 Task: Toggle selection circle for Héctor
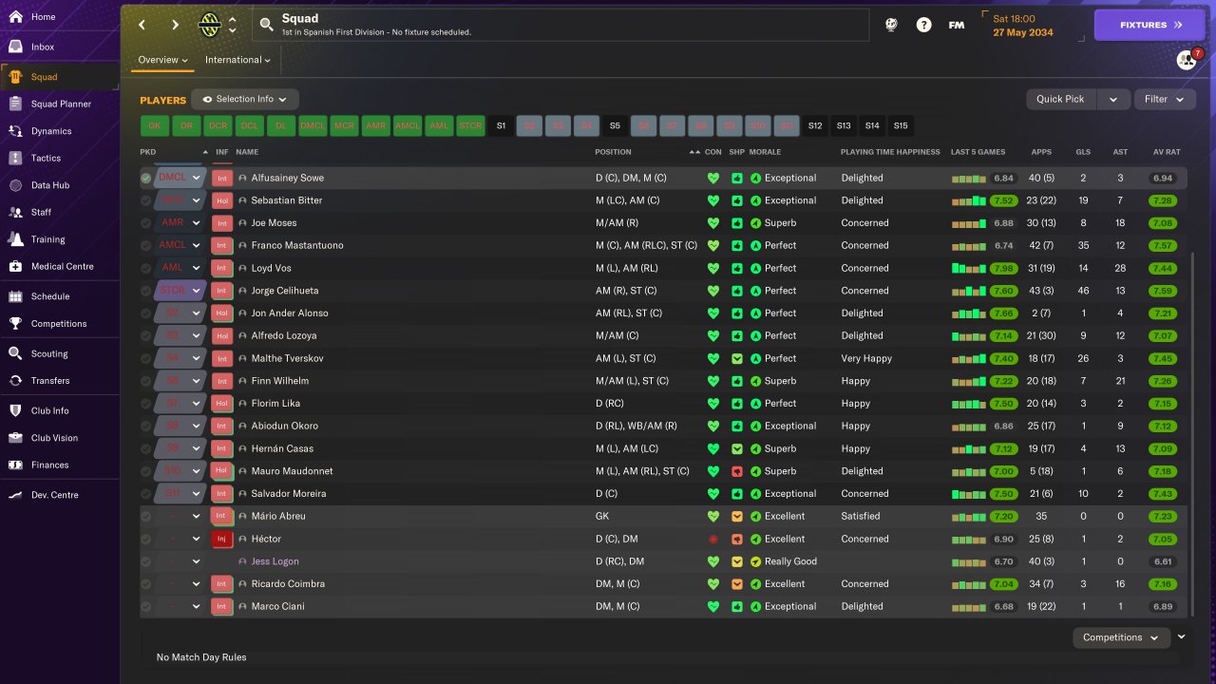pyautogui.click(x=145, y=539)
